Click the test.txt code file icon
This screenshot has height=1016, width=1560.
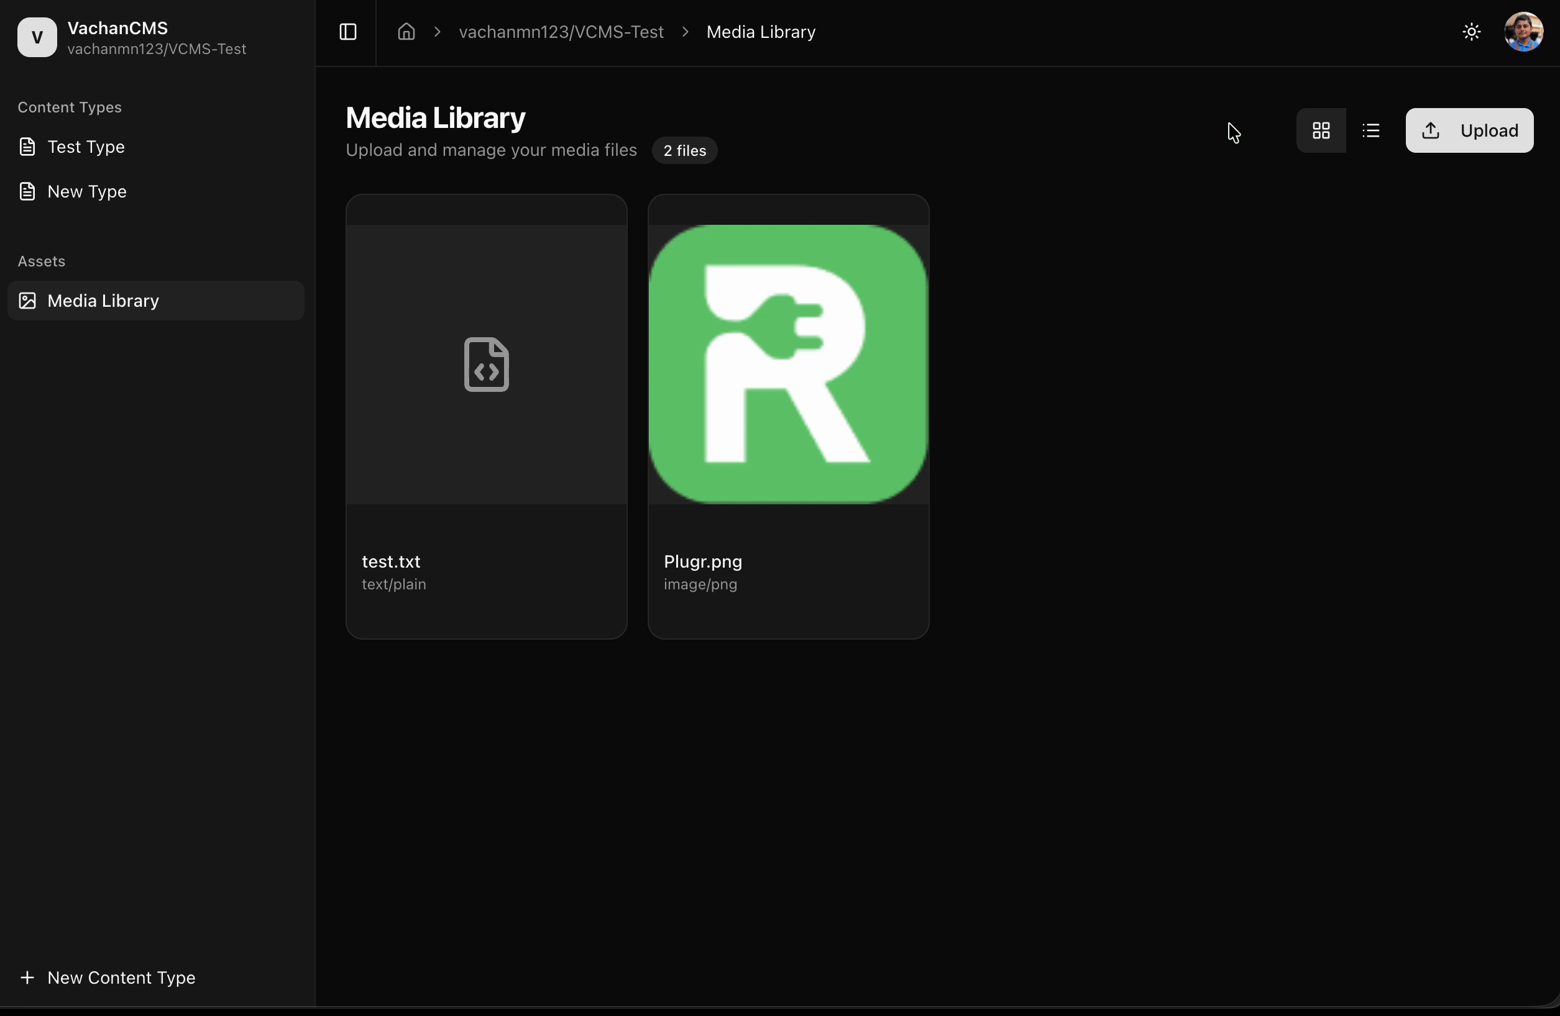pos(487,364)
